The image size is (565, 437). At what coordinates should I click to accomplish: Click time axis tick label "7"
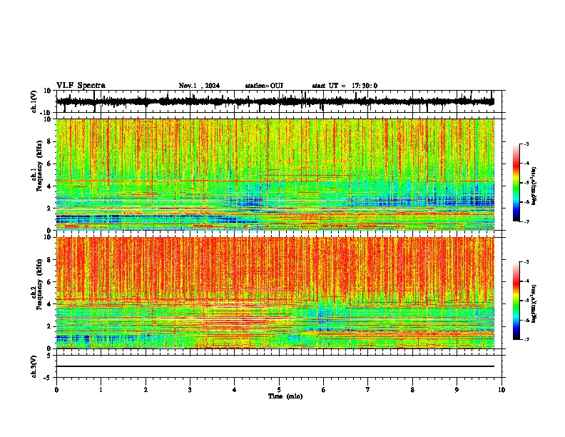click(368, 390)
